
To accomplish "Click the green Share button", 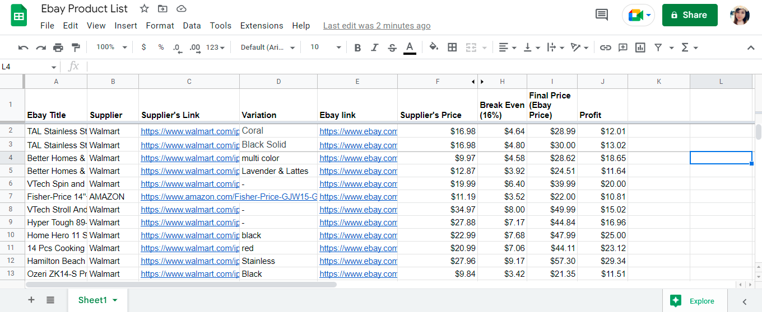I will point(690,15).
